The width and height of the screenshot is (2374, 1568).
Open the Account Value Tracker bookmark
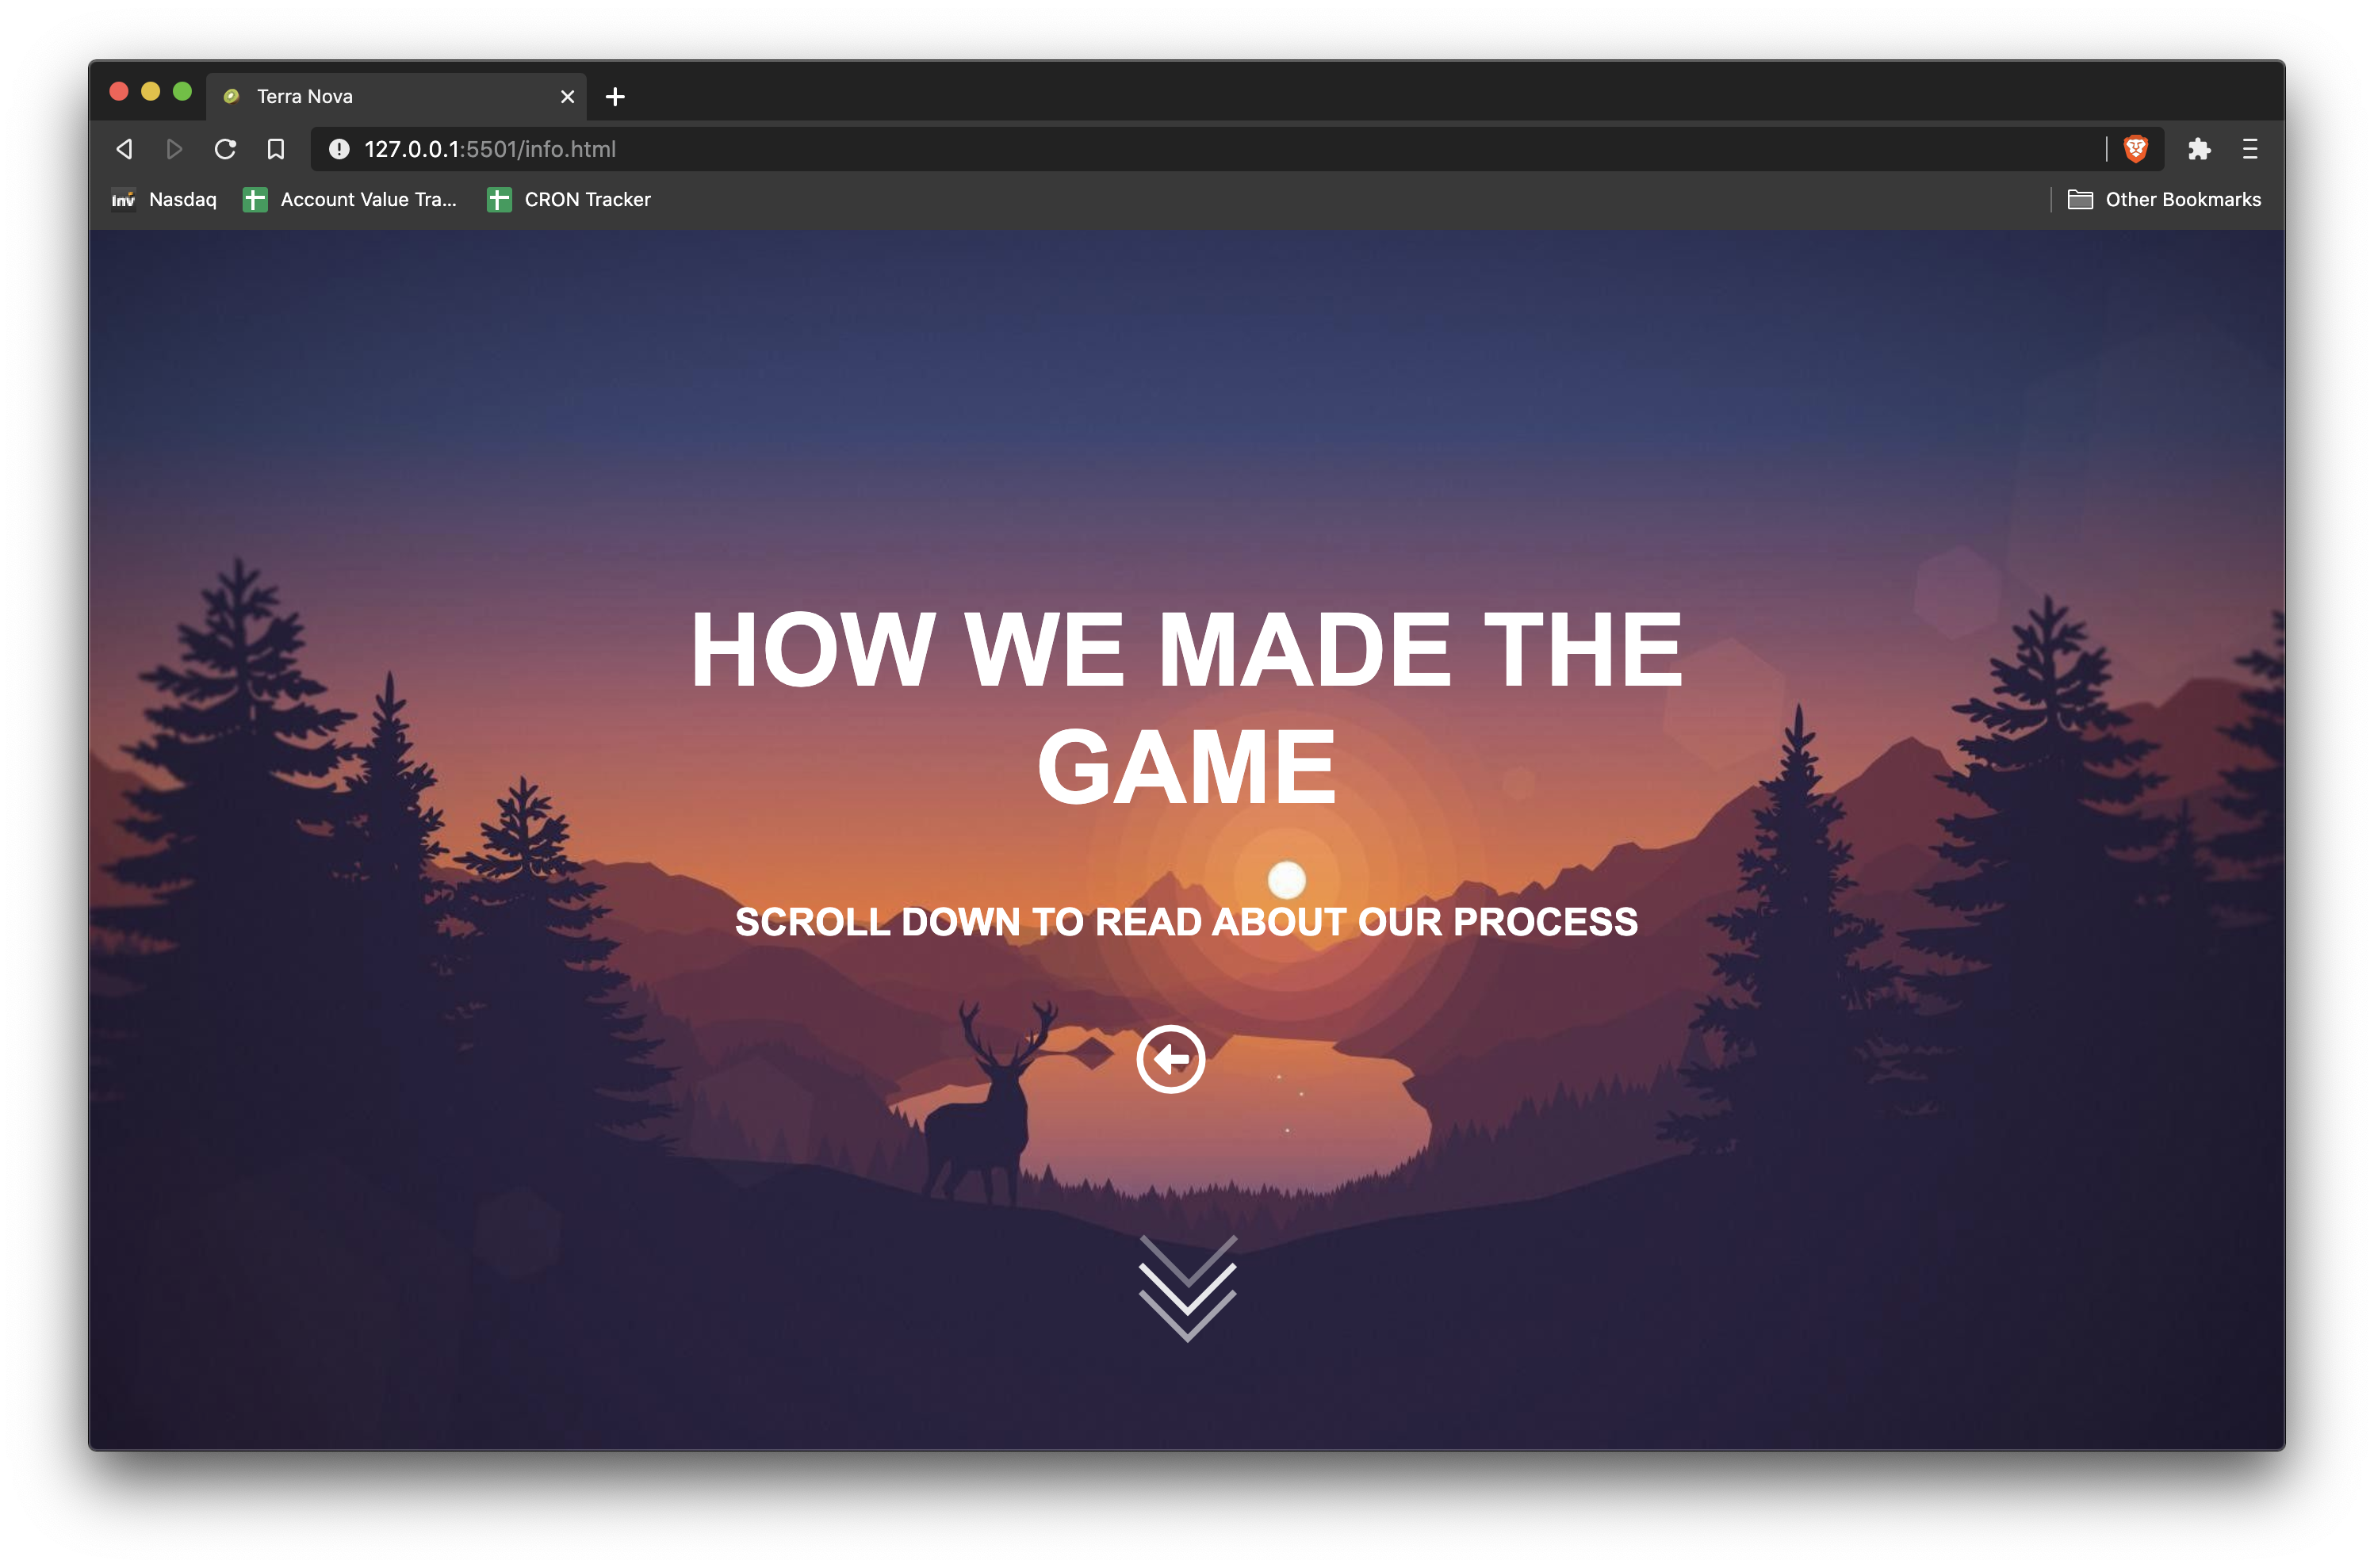(x=350, y=200)
